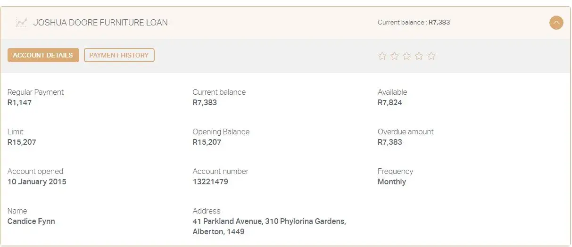Click the Monthly frequency value
This screenshot has height=247, width=572.
[391, 181]
